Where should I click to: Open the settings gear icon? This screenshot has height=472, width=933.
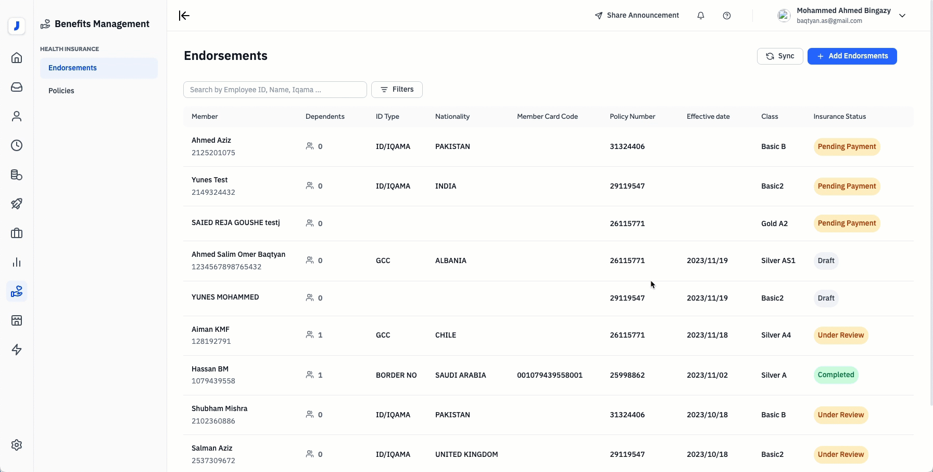[x=17, y=445]
